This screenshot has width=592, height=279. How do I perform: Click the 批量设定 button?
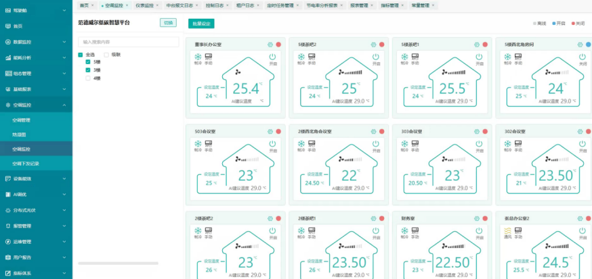(201, 23)
